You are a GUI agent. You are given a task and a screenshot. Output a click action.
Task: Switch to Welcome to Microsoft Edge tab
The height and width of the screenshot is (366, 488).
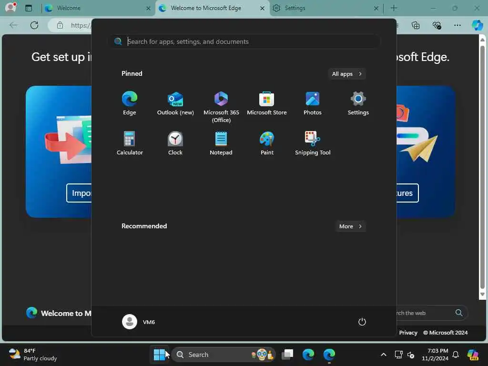click(212, 8)
